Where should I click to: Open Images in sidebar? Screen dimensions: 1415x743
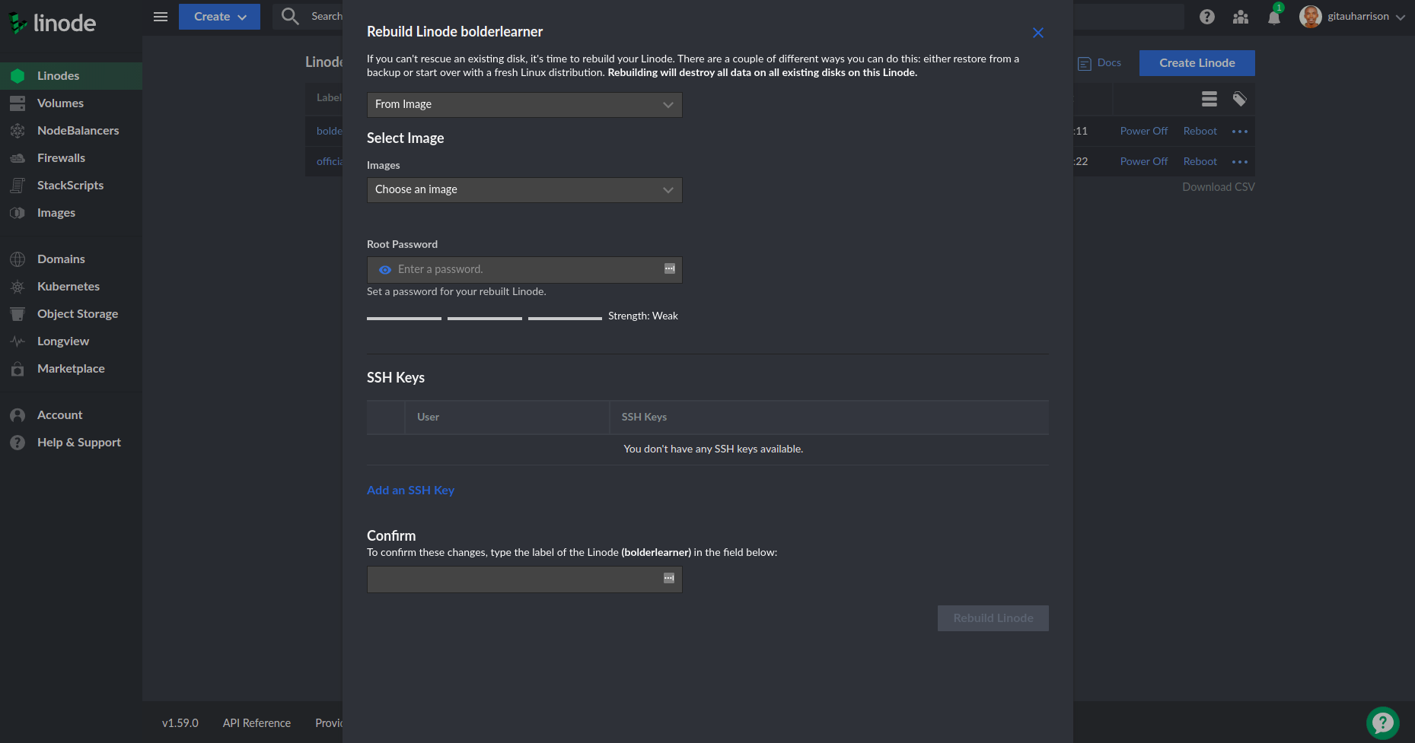71,213
